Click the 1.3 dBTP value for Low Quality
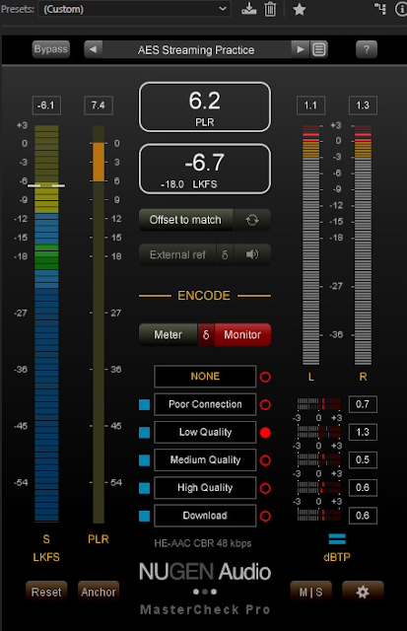The height and width of the screenshot is (631, 407). point(363,432)
